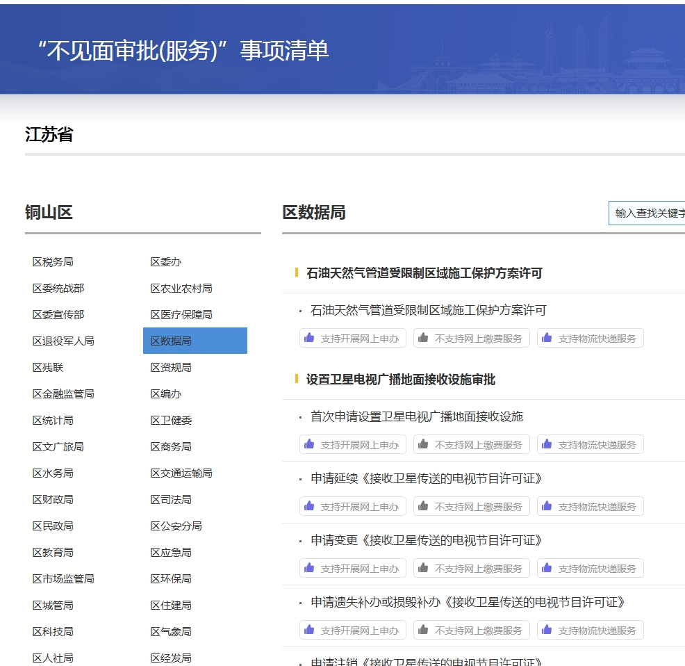Click 支持物流快递服务 button under 申请遗失补办或损毁补办
This screenshot has height=666, width=685.
point(590,630)
